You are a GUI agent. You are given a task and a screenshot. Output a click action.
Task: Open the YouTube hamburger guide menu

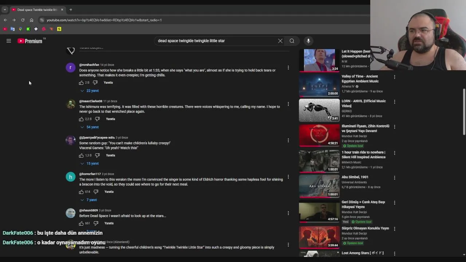click(9, 41)
